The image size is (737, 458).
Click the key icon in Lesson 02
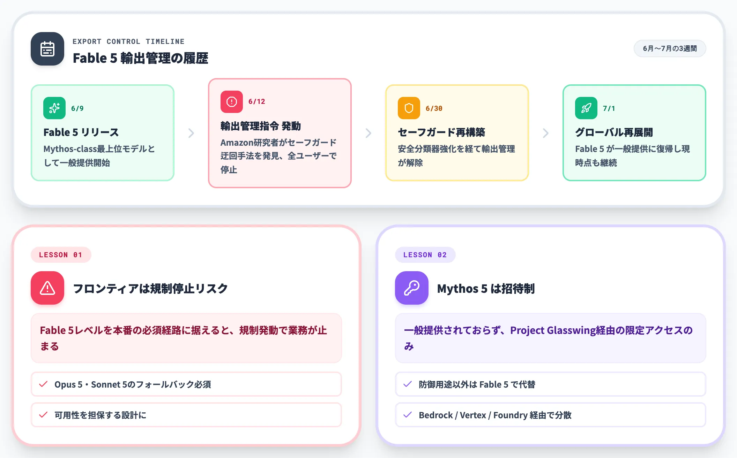412,288
